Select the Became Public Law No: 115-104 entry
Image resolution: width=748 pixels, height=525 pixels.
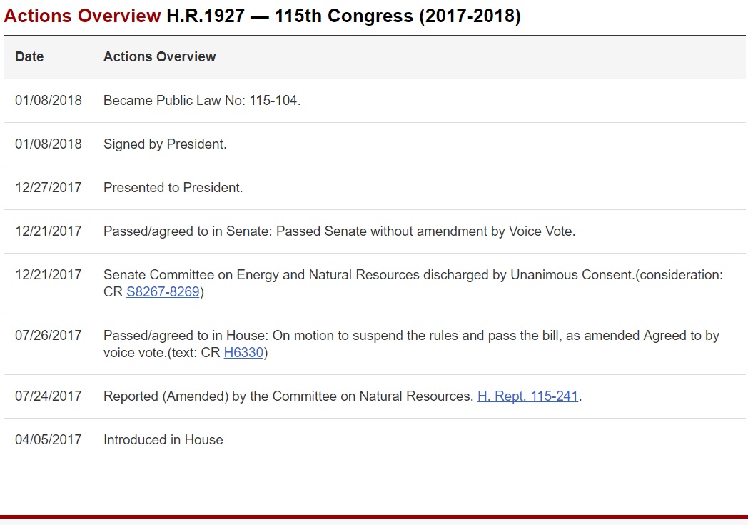(202, 101)
